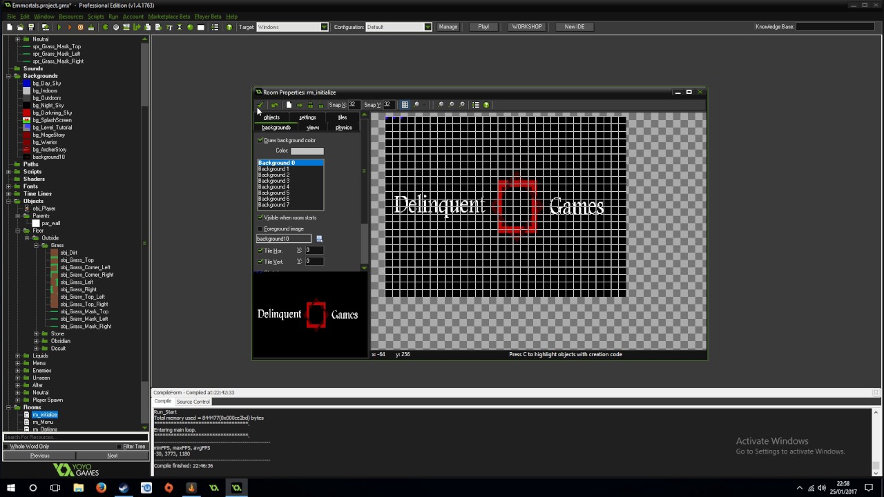Image resolution: width=884 pixels, height=497 pixels.
Task: Click the green help icon in Room Properties
Action: (486, 105)
